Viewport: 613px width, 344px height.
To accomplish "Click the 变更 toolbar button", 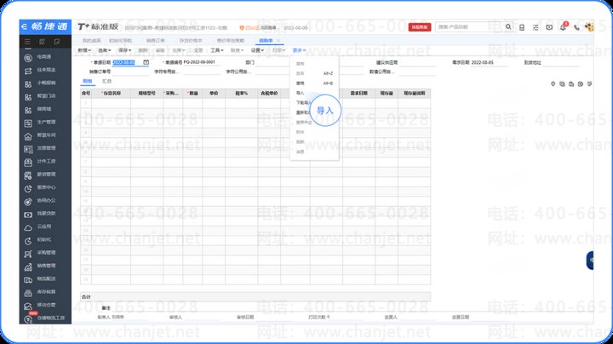I will 198,50.
